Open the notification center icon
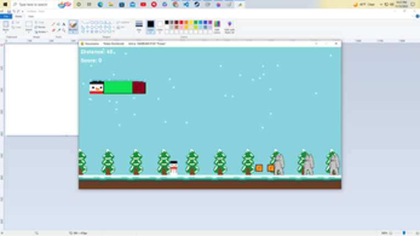 pyautogui.click(x=413, y=4)
